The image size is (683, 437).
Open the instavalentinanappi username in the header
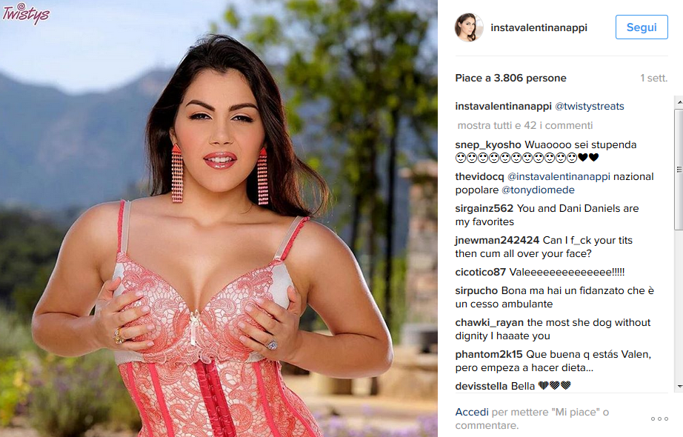coord(539,27)
